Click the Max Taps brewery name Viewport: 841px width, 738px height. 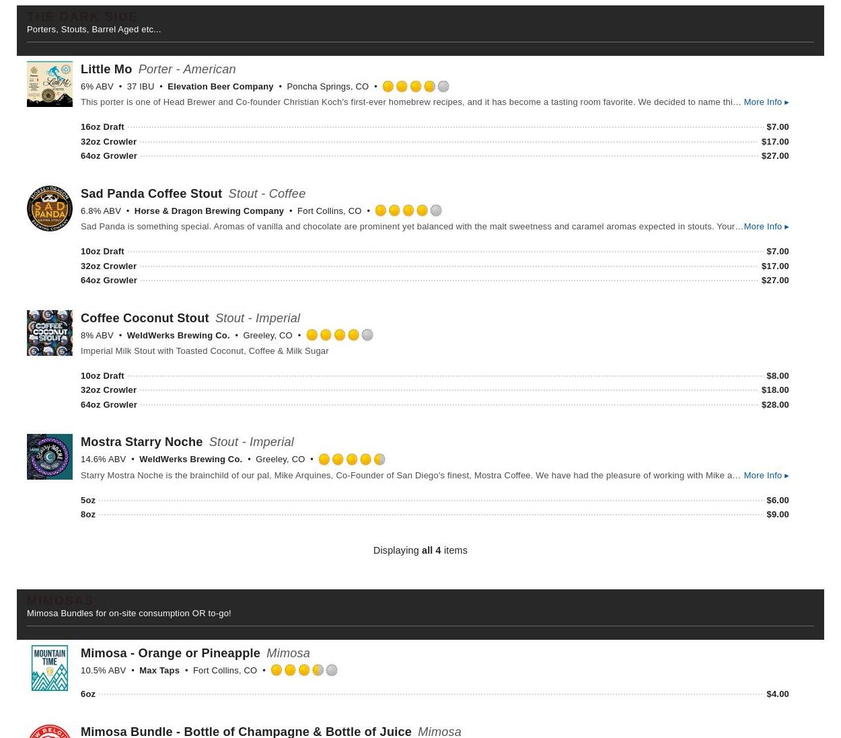coord(159,671)
